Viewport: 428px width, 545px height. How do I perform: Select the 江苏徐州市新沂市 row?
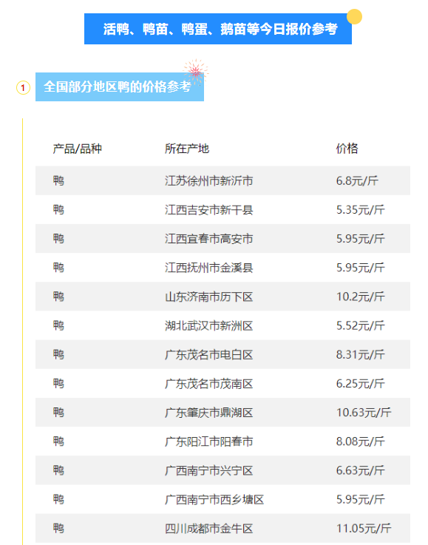pyautogui.click(x=223, y=180)
